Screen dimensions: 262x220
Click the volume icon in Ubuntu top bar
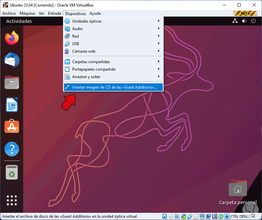coord(244,21)
